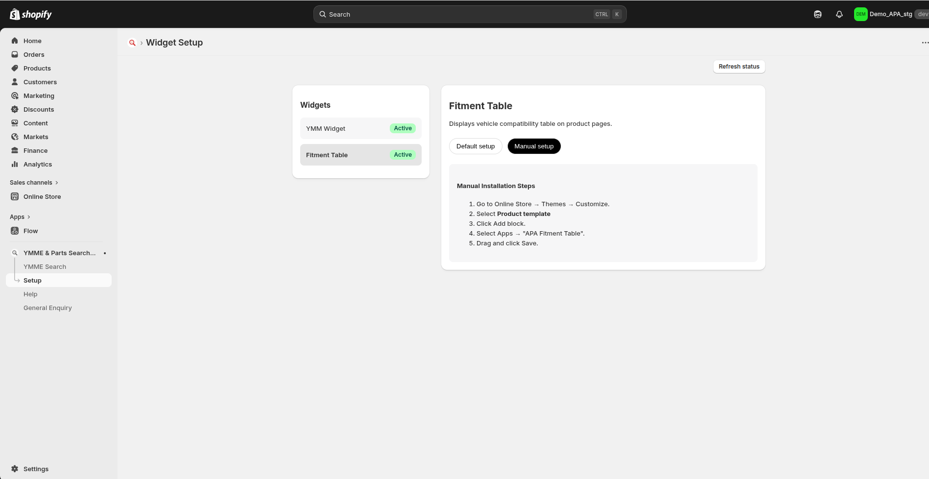Open the notifications bell
Viewport: 929px width, 479px height.
pos(839,14)
